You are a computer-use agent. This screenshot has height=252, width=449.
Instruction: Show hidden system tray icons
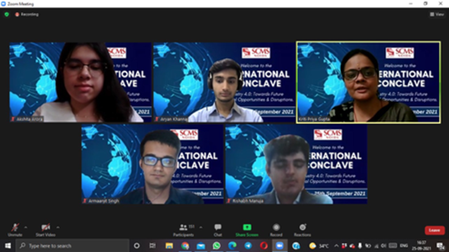[336, 246]
